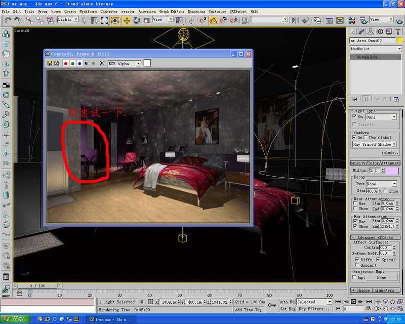Click the Set Keys key icon

coord(272,305)
